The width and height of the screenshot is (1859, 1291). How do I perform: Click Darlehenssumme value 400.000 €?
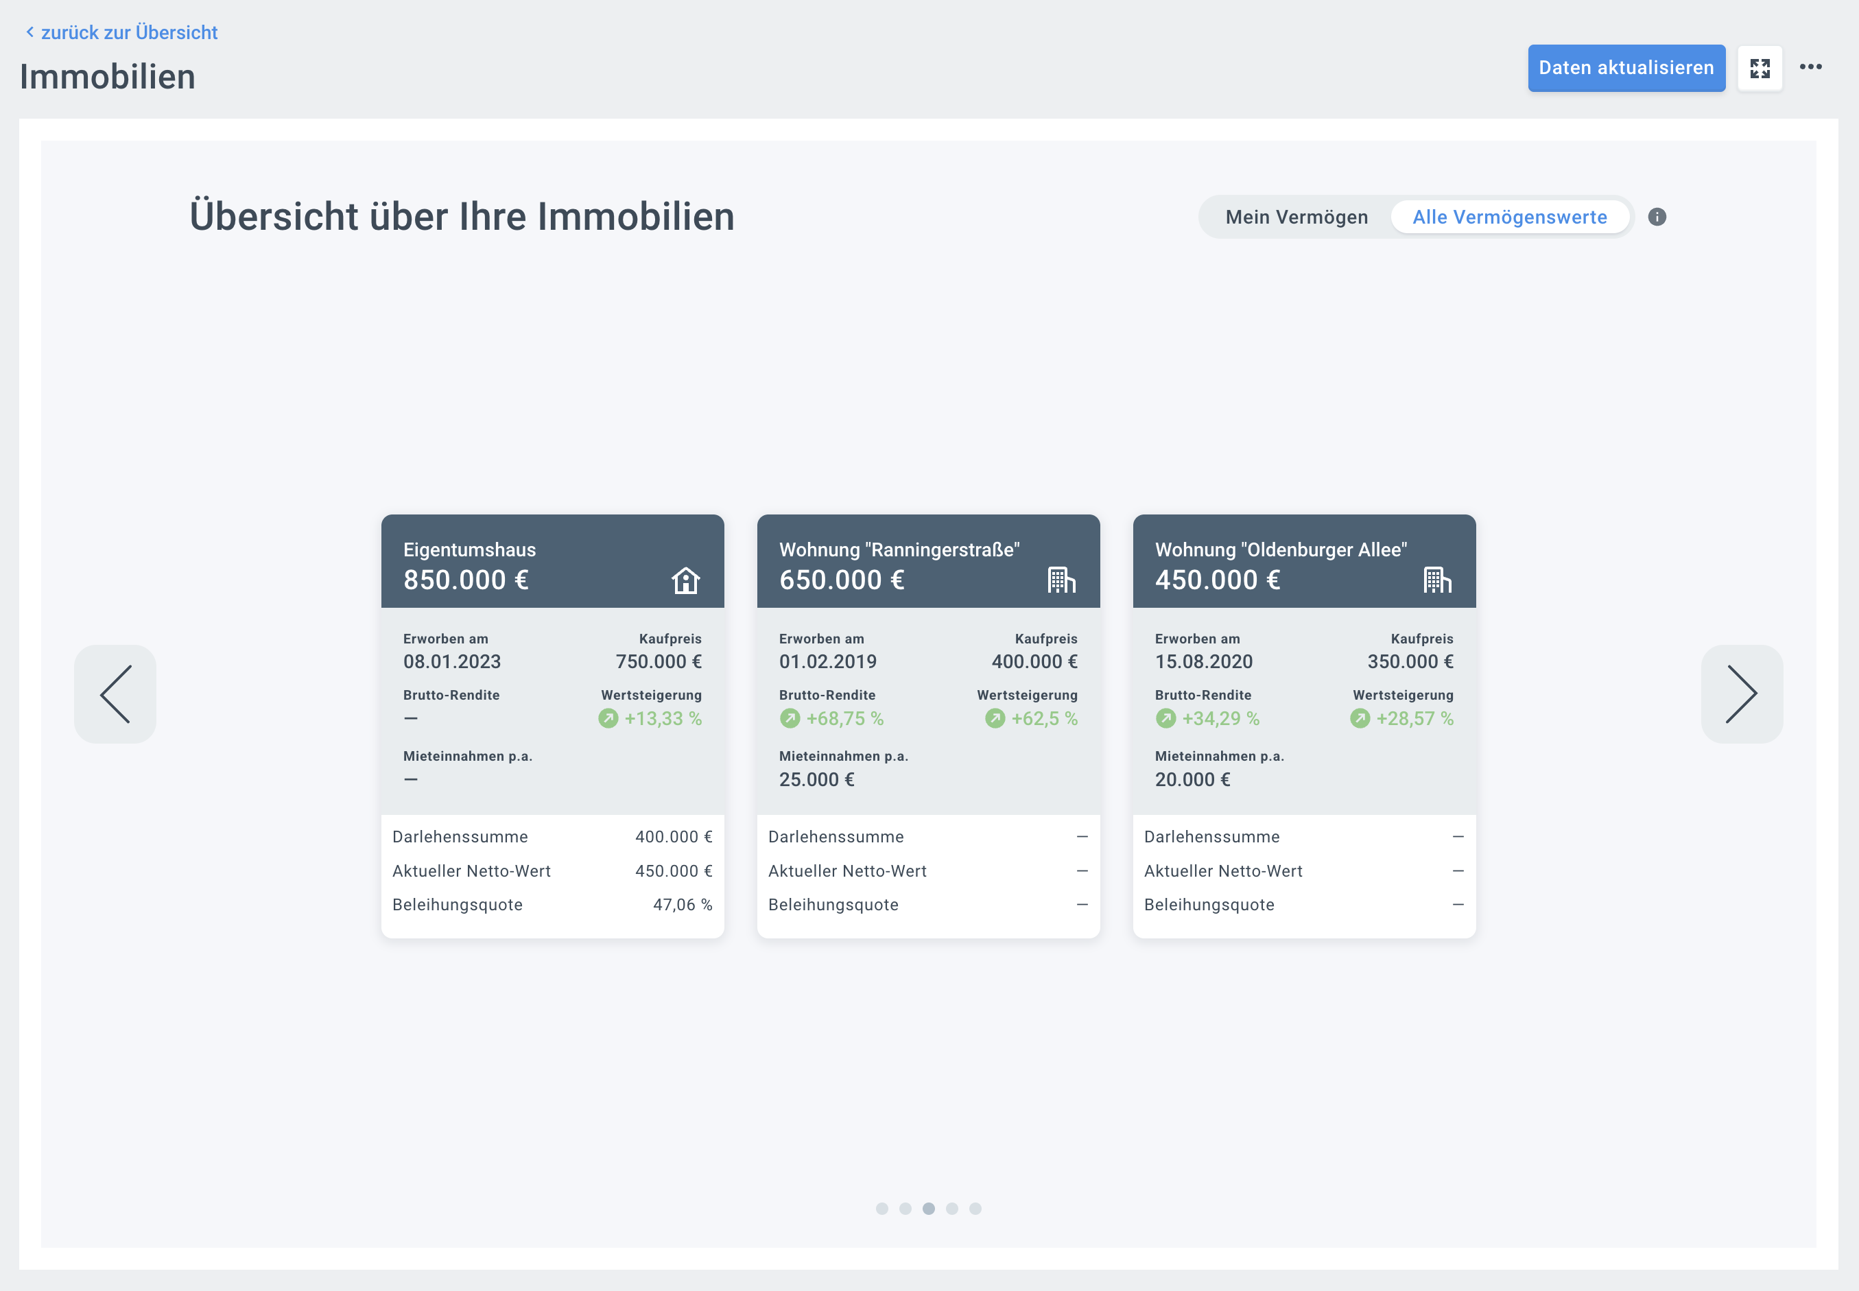(674, 837)
